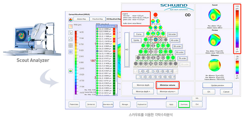
Task: Click the Minimize volume + button
Action: click(x=168, y=91)
